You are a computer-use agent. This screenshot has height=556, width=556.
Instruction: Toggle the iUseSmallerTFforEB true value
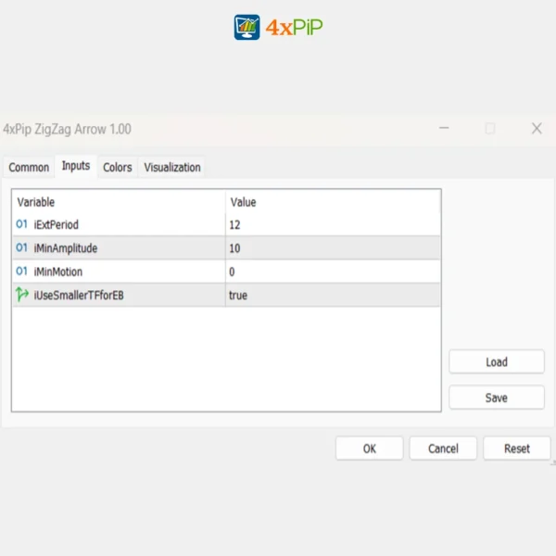[332, 296]
